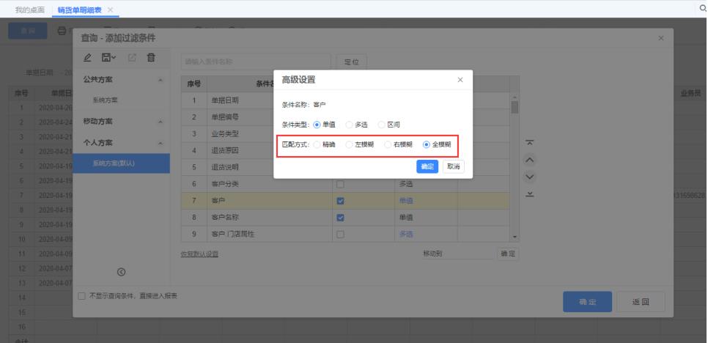Select 多选 condition type radio
The image size is (708, 343).
(349, 125)
